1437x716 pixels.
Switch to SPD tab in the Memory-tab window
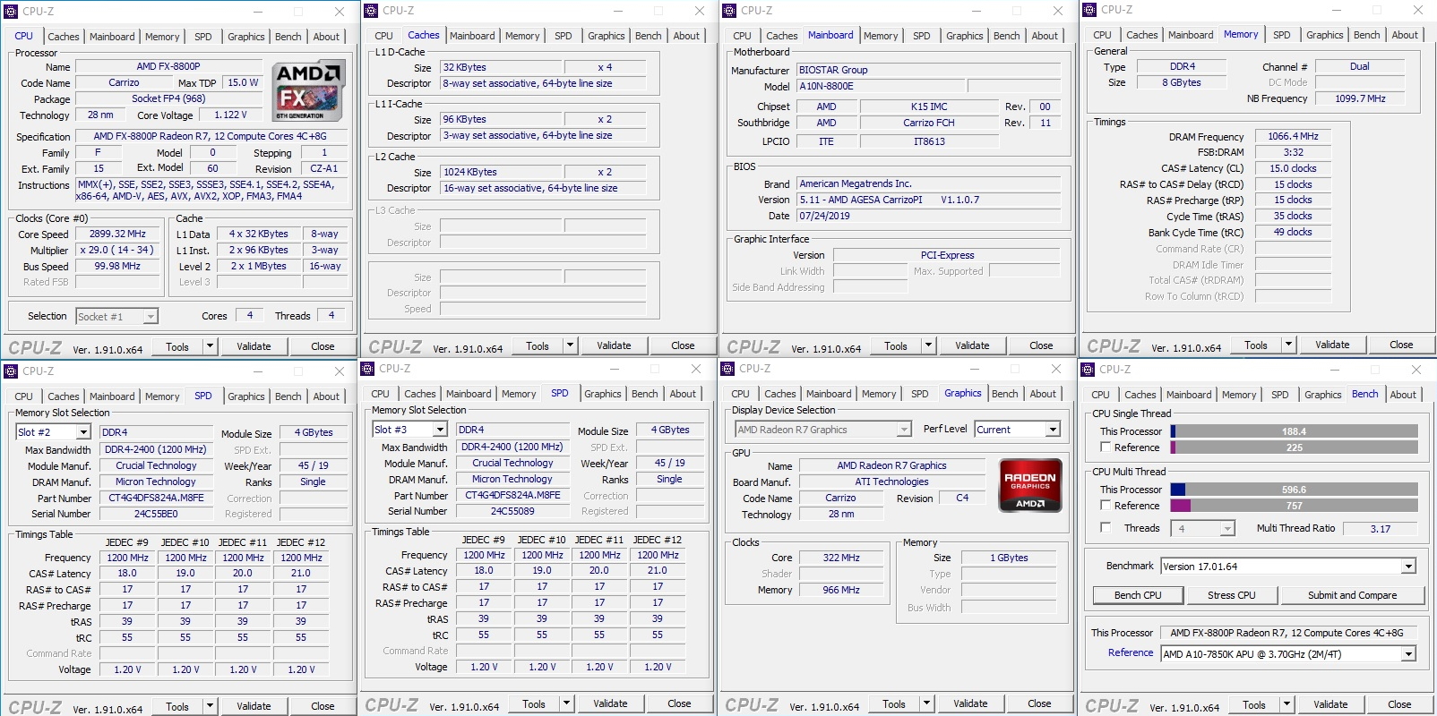pos(1282,35)
